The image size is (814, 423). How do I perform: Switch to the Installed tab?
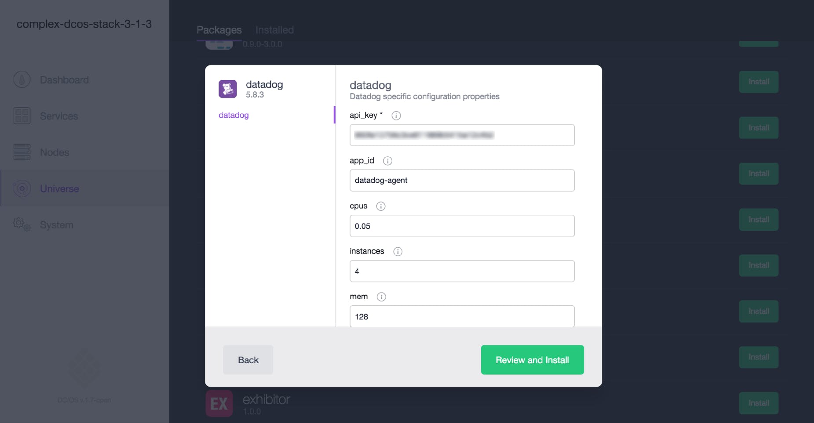coord(274,29)
